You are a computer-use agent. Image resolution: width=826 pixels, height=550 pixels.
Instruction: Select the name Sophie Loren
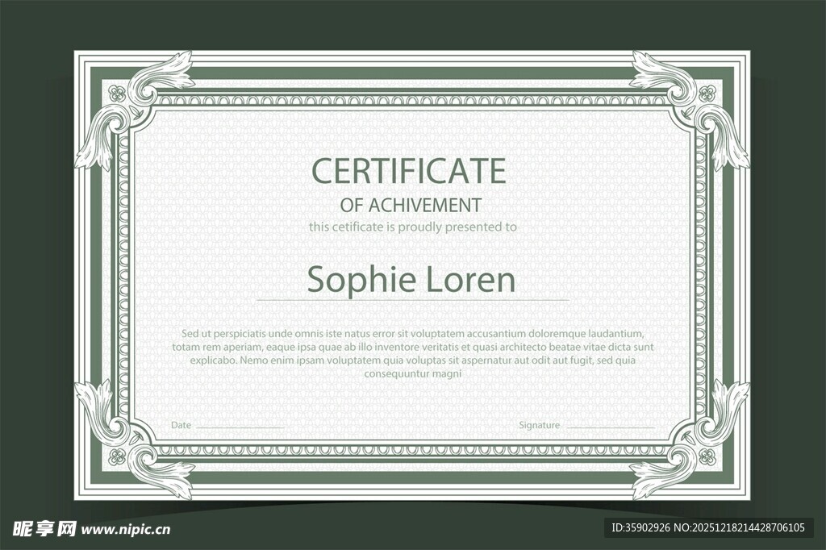411,279
